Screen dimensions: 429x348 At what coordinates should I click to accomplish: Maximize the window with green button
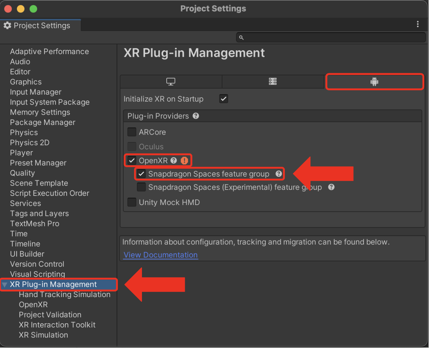(33, 9)
